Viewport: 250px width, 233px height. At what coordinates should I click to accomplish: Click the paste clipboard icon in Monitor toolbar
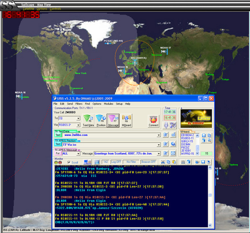[174, 162]
